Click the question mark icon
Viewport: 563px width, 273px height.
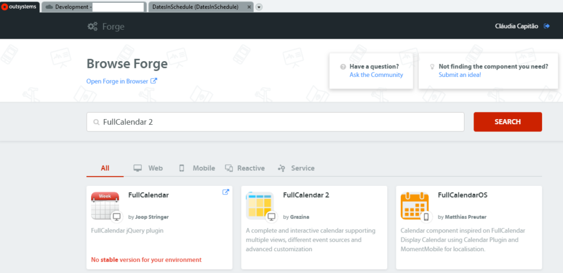point(343,67)
